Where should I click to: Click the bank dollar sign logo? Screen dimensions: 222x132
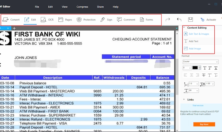(x=6, y=38)
